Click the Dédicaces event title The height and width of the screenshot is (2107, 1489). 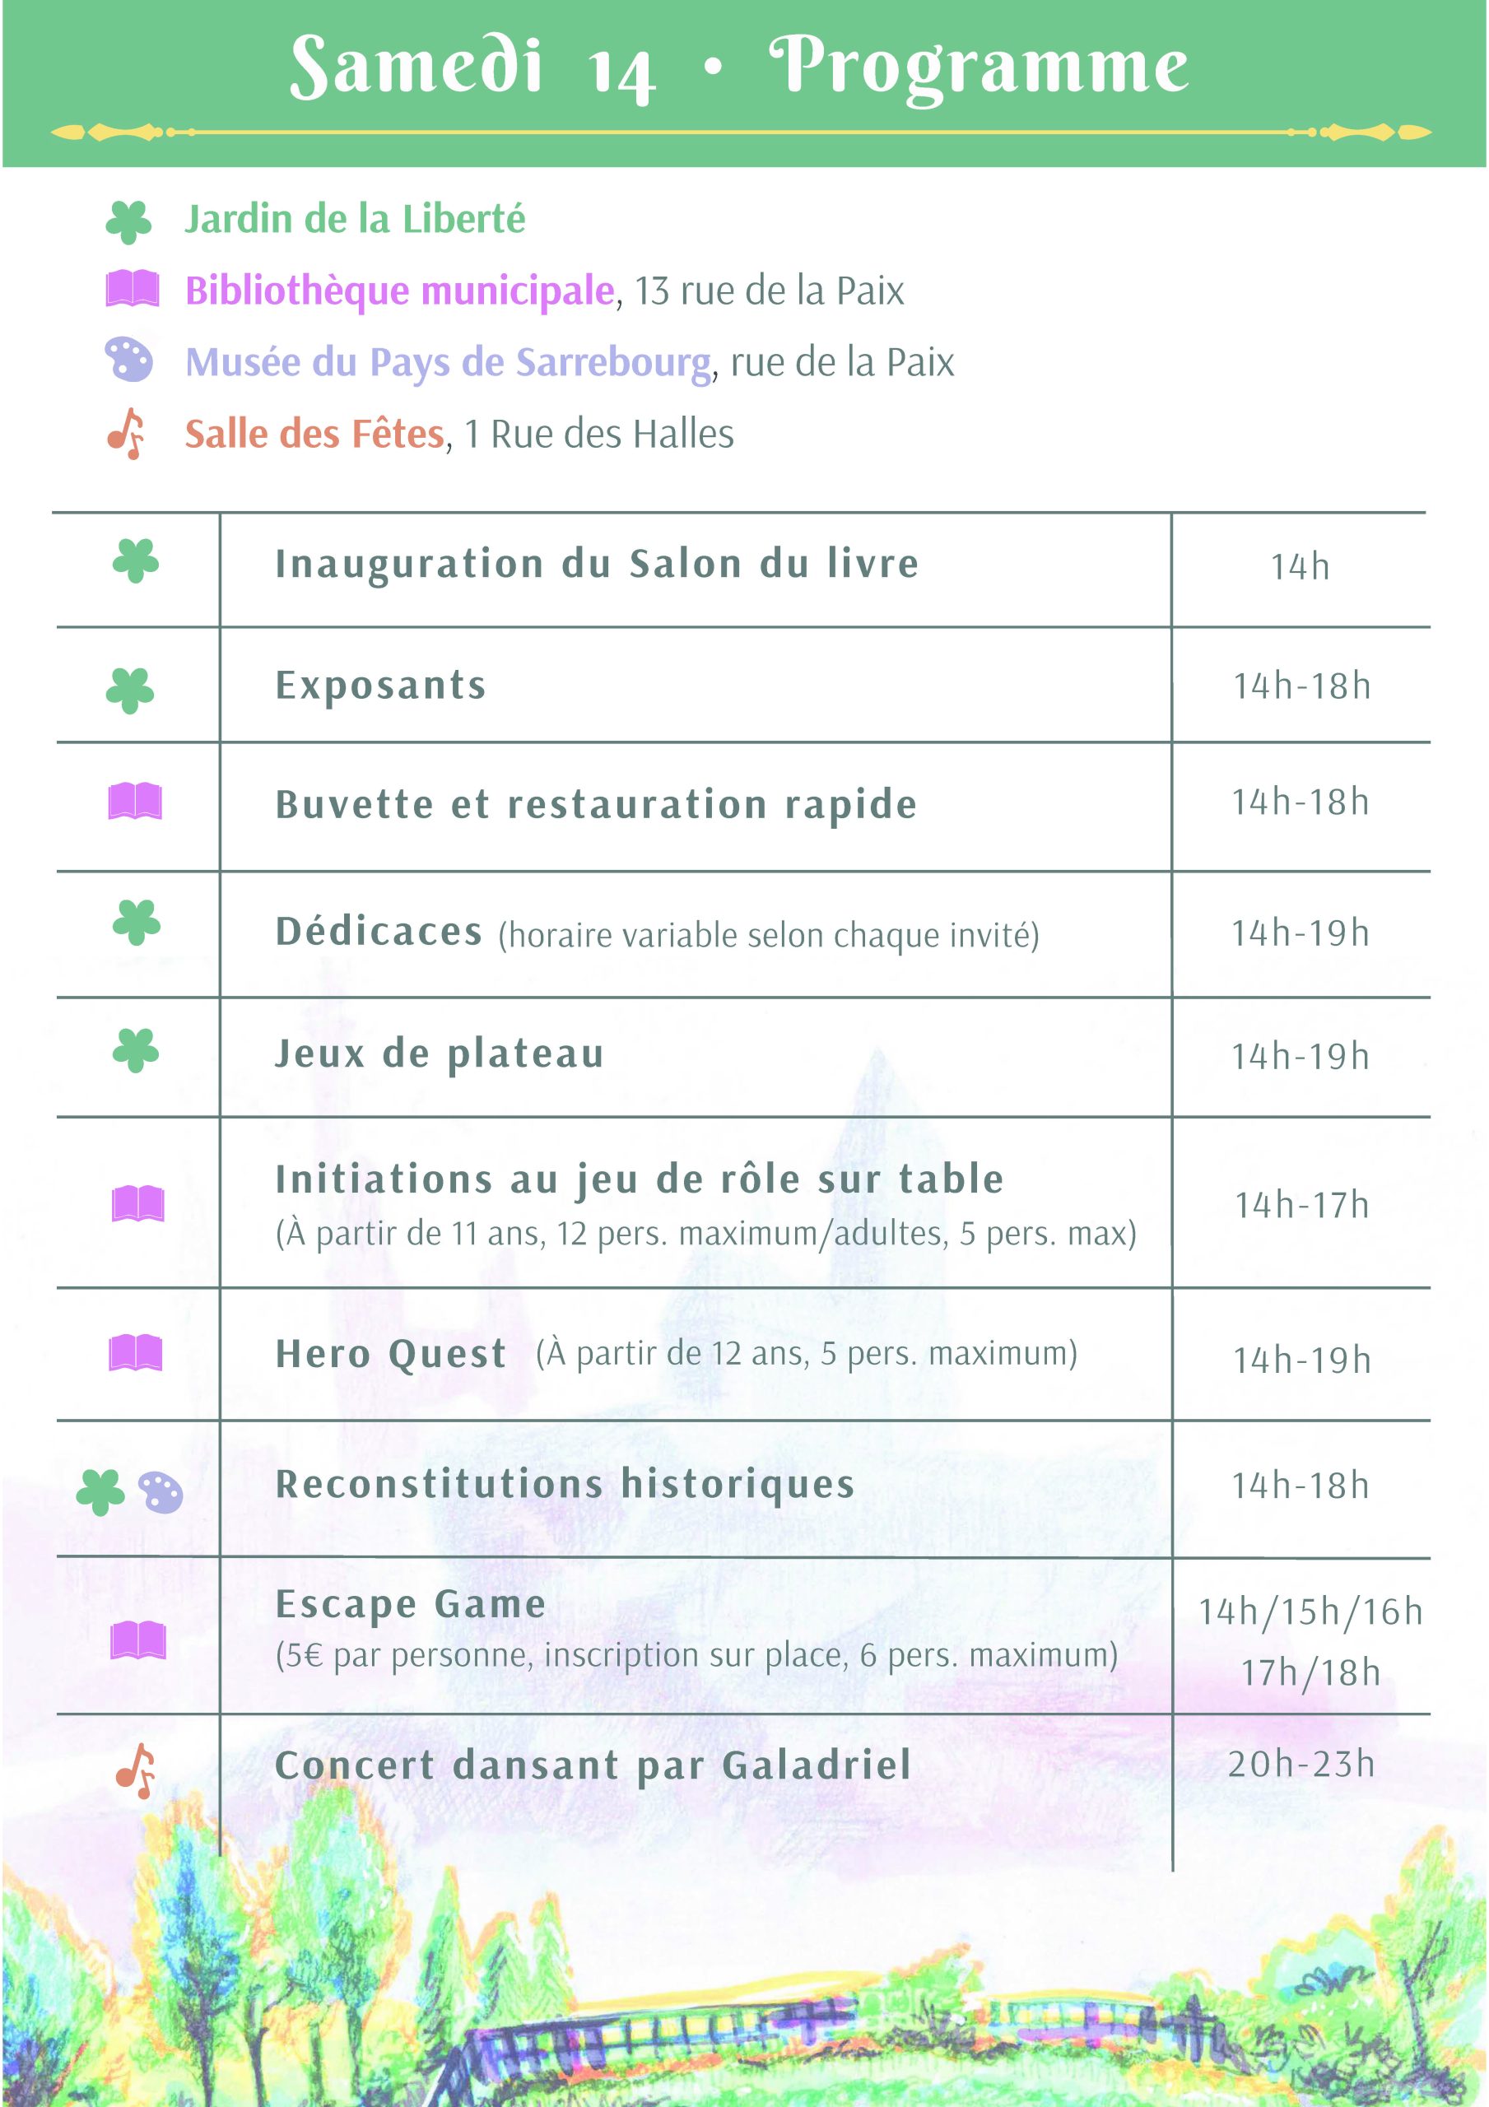point(379,933)
